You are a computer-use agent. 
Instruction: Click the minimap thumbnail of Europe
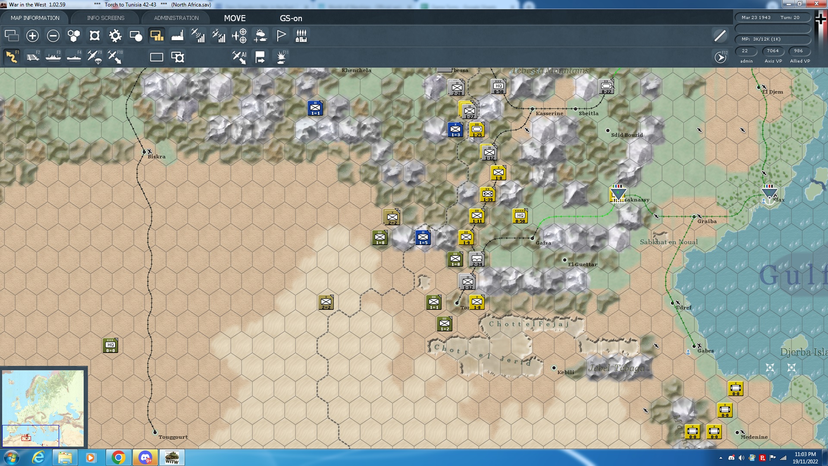[x=43, y=408]
